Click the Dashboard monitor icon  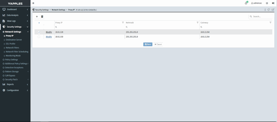point(4,9)
